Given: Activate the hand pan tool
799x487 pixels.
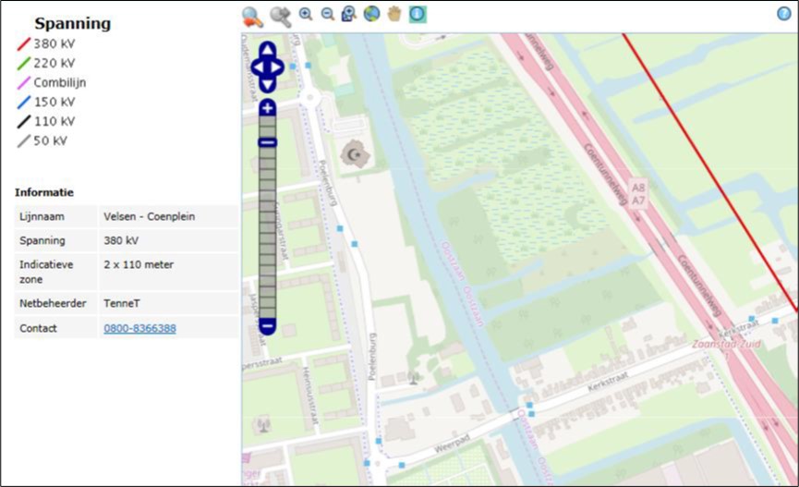Looking at the screenshot, I should [x=394, y=14].
